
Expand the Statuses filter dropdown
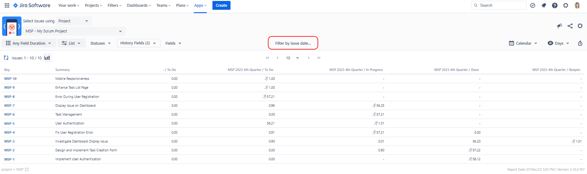tap(100, 43)
